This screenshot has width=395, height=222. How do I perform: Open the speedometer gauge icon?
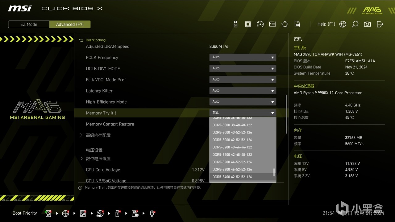click(x=260, y=24)
